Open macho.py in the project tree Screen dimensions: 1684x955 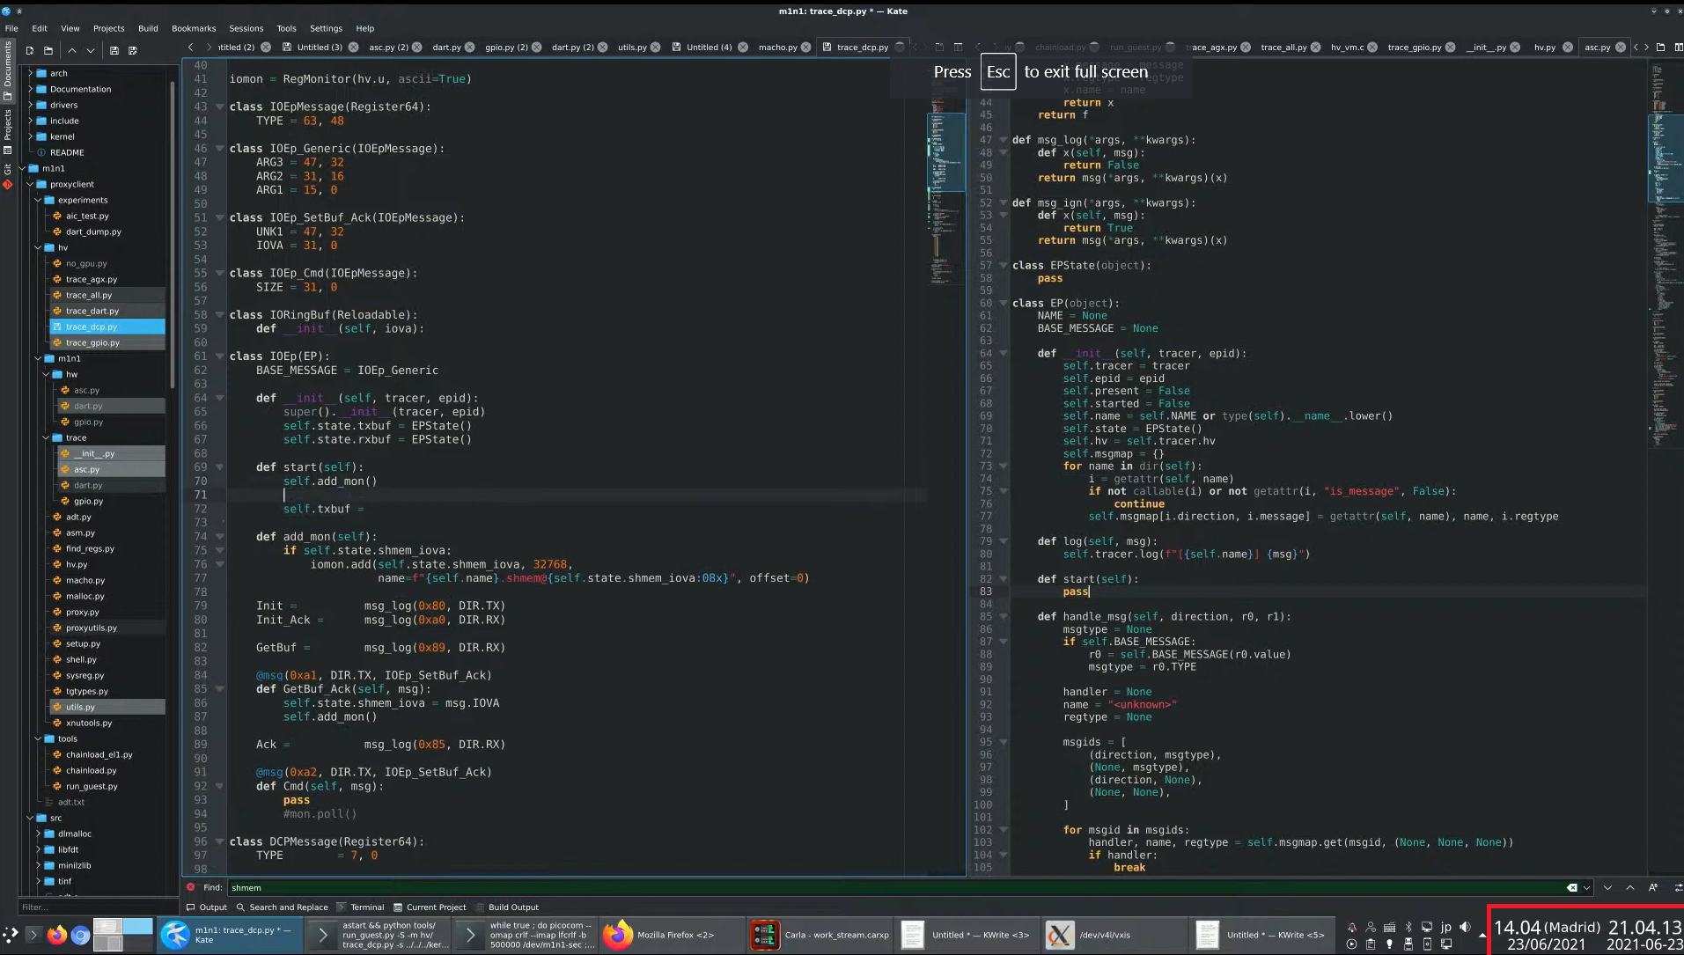(x=85, y=580)
